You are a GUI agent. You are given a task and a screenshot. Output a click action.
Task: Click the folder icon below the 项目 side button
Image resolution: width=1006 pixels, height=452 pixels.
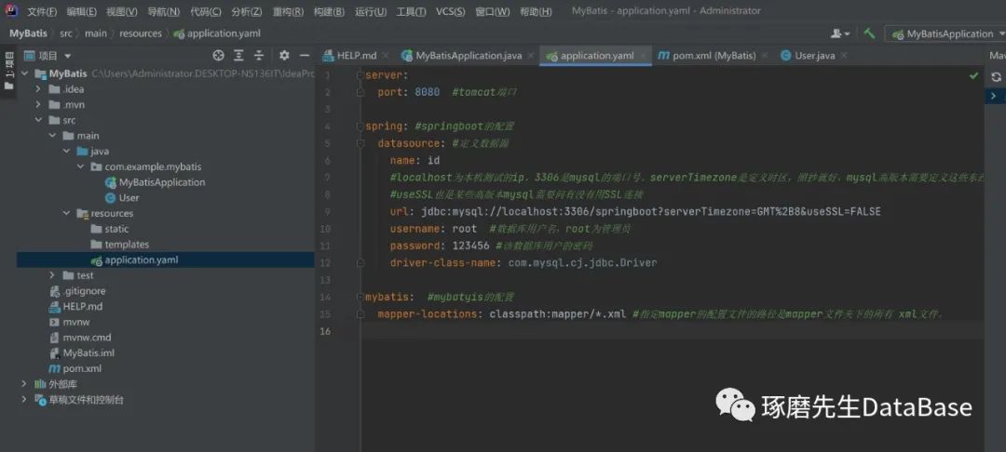pyautogui.click(x=9, y=86)
